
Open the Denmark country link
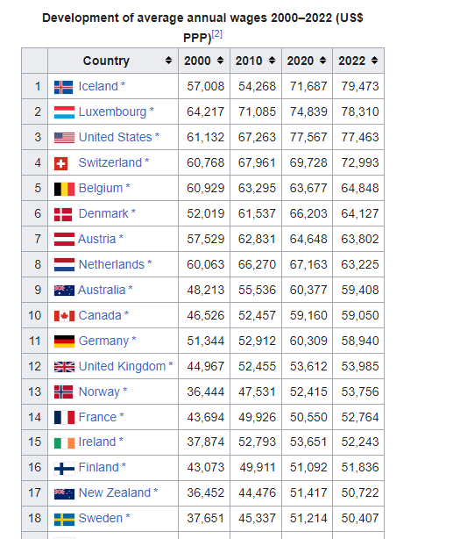click(103, 213)
